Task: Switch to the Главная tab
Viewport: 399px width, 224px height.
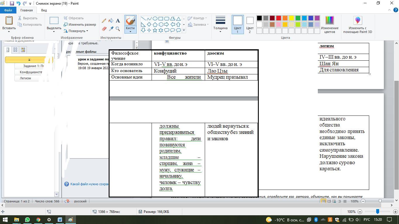Action: point(27,10)
